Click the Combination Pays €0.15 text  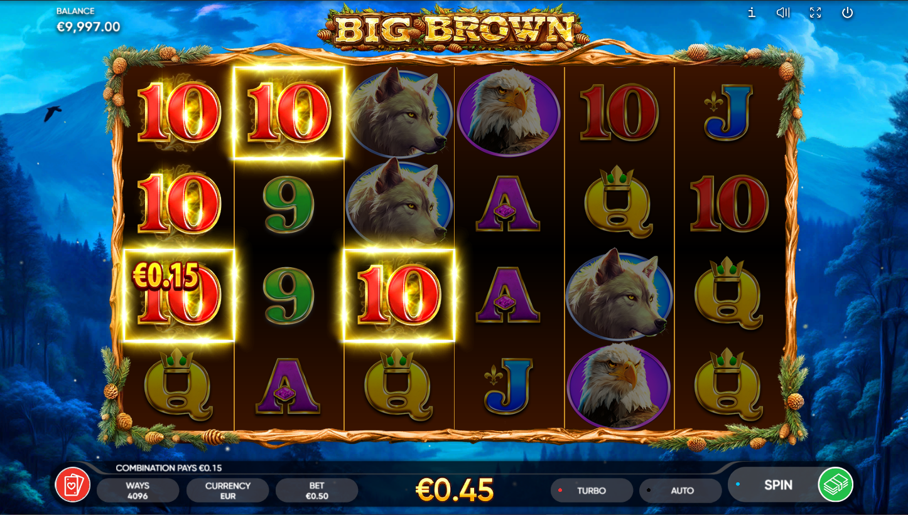coord(169,468)
